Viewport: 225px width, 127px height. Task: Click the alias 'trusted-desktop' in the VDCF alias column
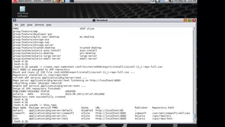(91, 48)
